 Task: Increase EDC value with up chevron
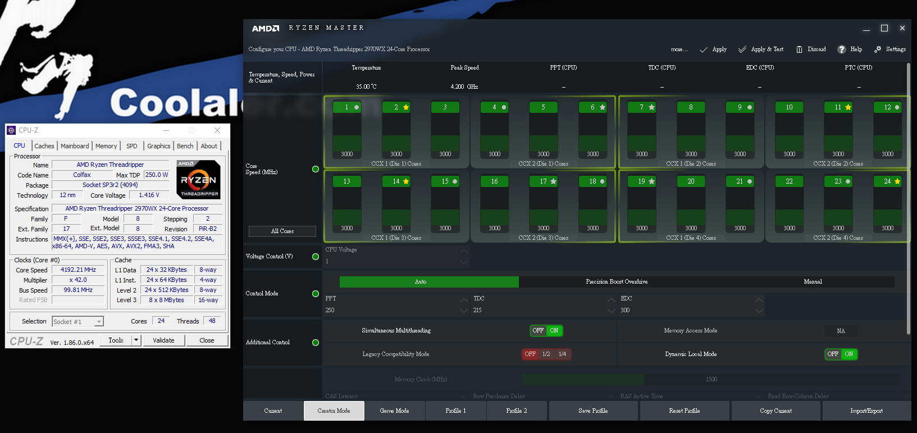(x=759, y=300)
